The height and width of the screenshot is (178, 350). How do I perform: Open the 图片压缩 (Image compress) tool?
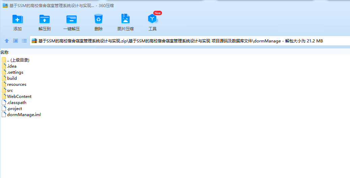pos(126,19)
